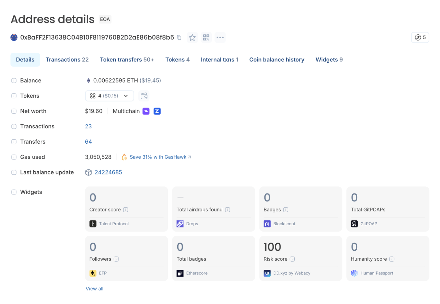Open the more options ellipsis menu
The height and width of the screenshot is (304, 440).
click(220, 37)
